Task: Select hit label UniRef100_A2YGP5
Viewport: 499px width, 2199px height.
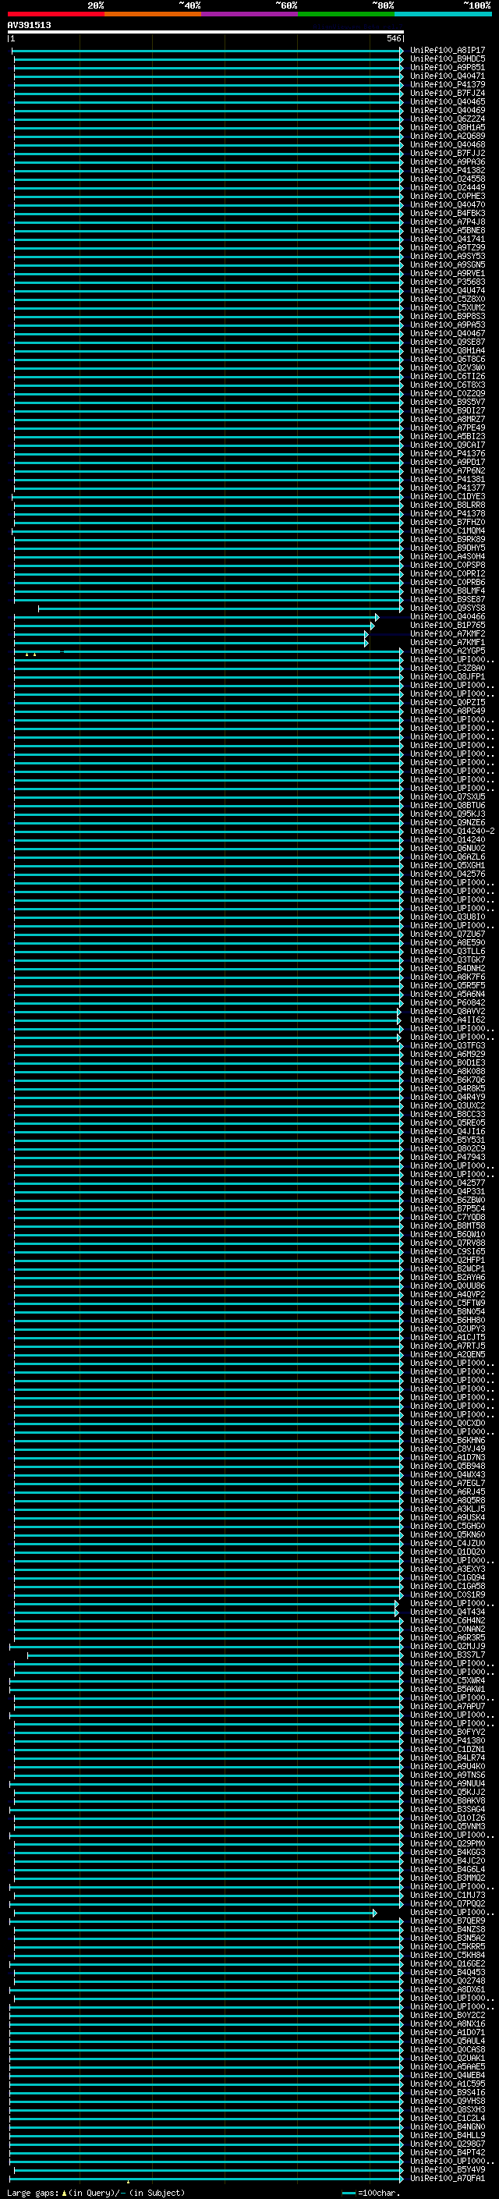Action: [x=447, y=651]
